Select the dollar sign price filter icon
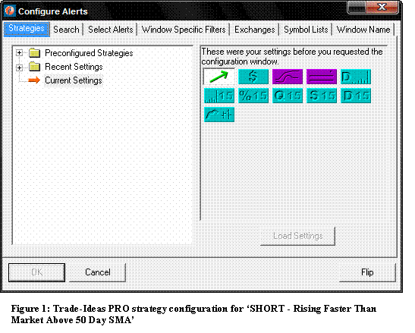Viewport: 415px width, 333px height. click(x=253, y=77)
